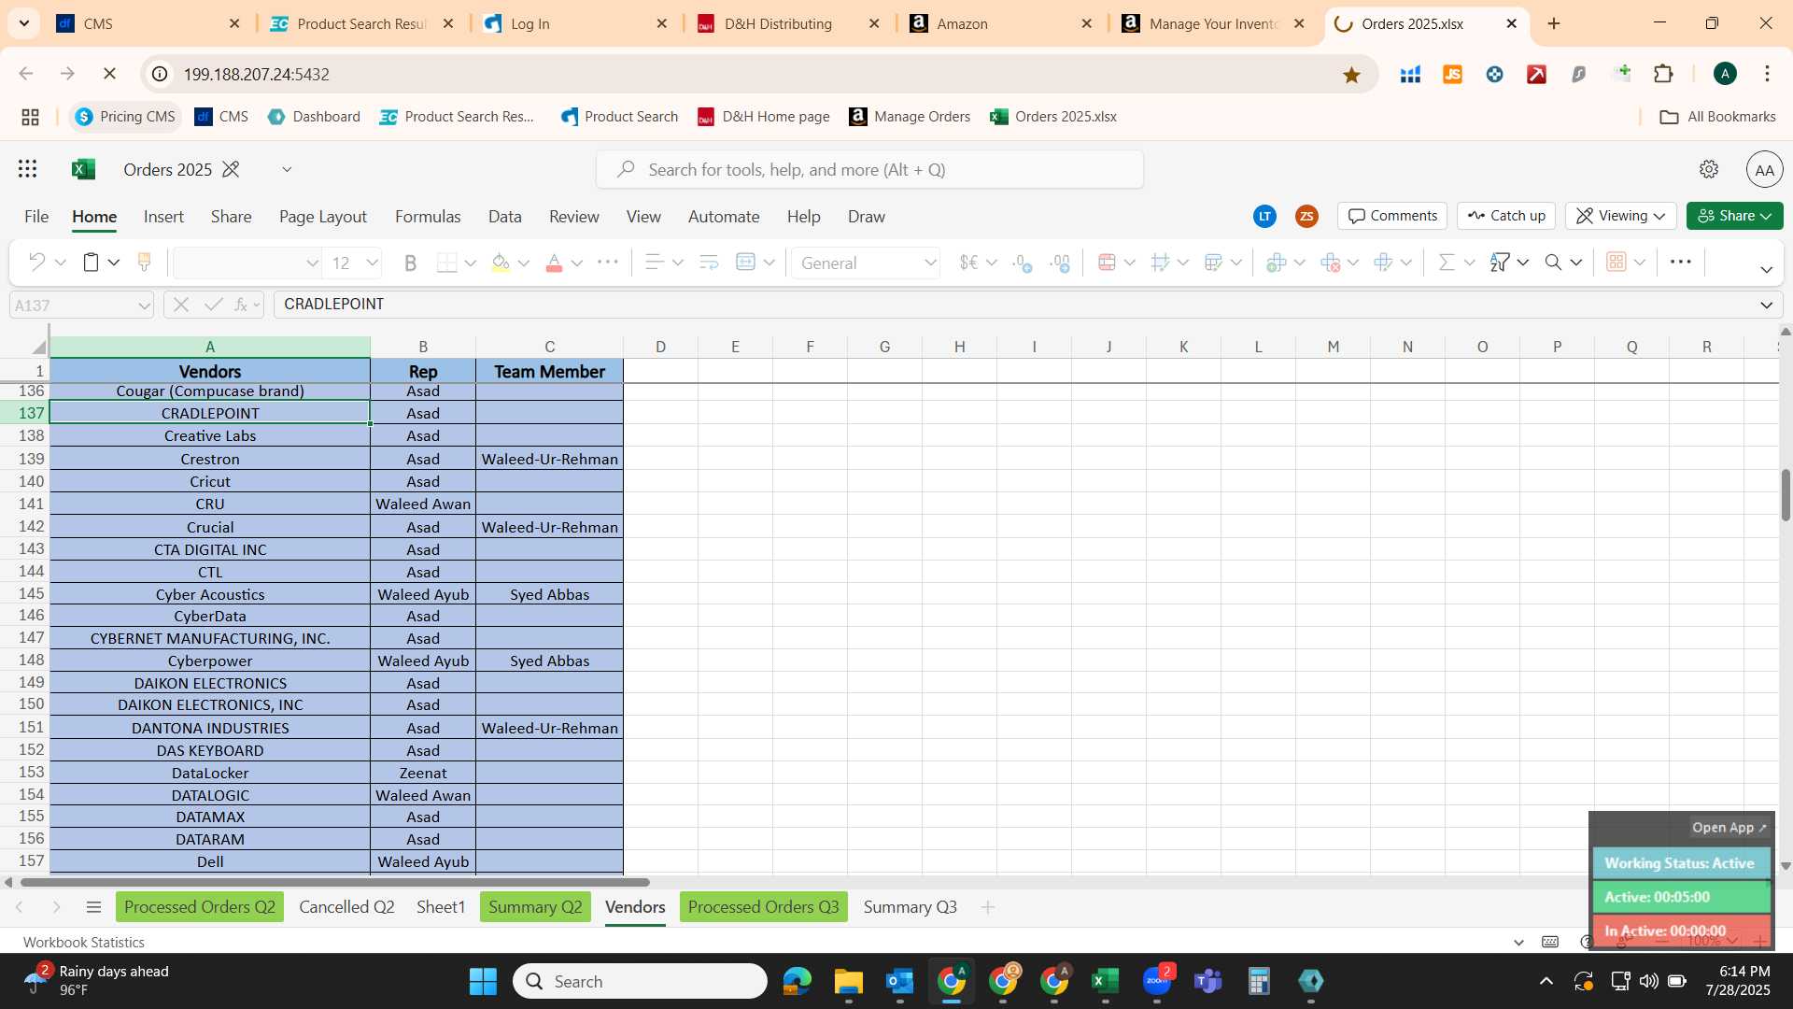This screenshot has width=1793, height=1009.
Task: Click the Sort and Filter icon
Action: pos(1500,263)
